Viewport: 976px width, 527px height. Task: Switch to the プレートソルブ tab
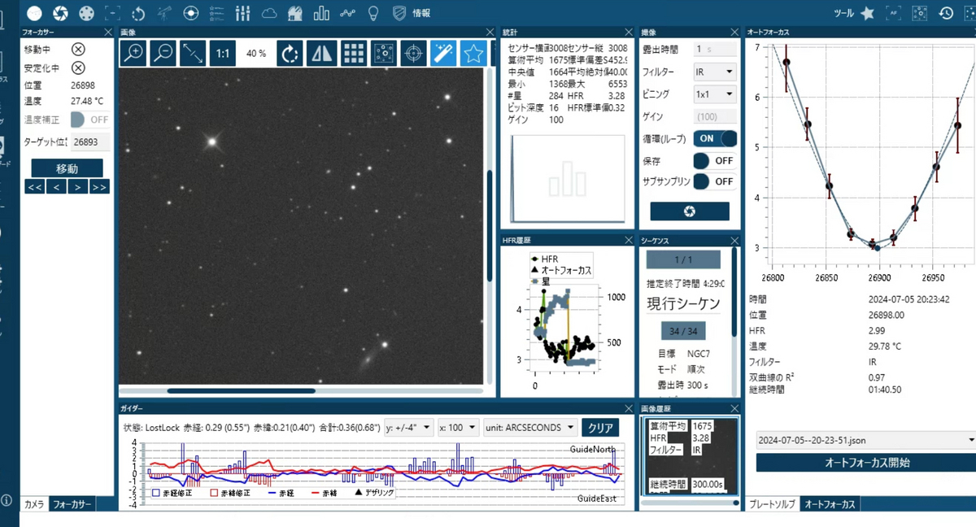[773, 504]
